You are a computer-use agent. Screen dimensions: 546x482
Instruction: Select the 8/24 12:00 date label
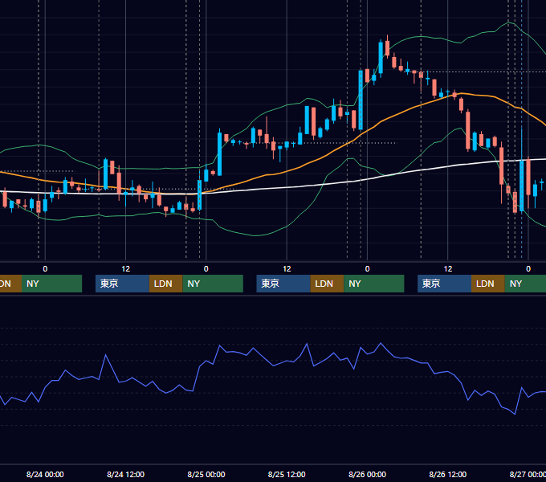click(x=126, y=474)
